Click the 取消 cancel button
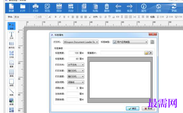Viewport: 183px width, 113px height. click(148, 109)
